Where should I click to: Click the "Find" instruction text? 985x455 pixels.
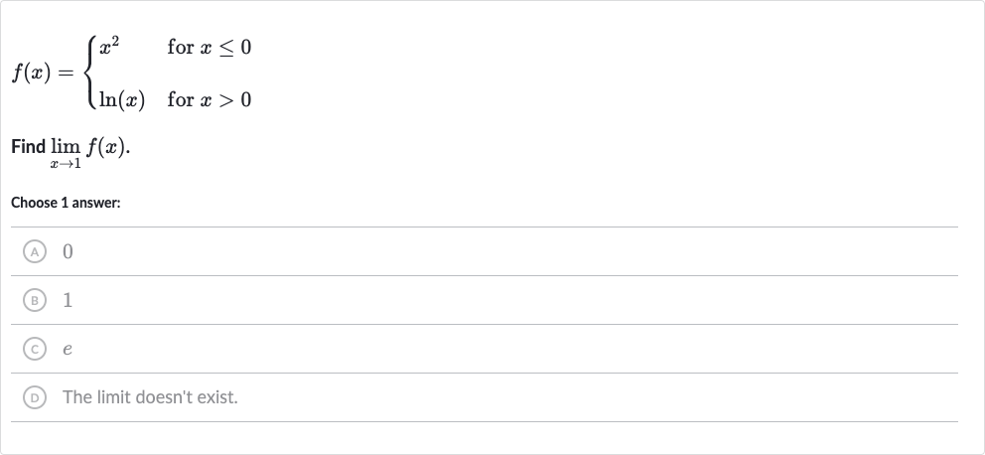click(28, 146)
